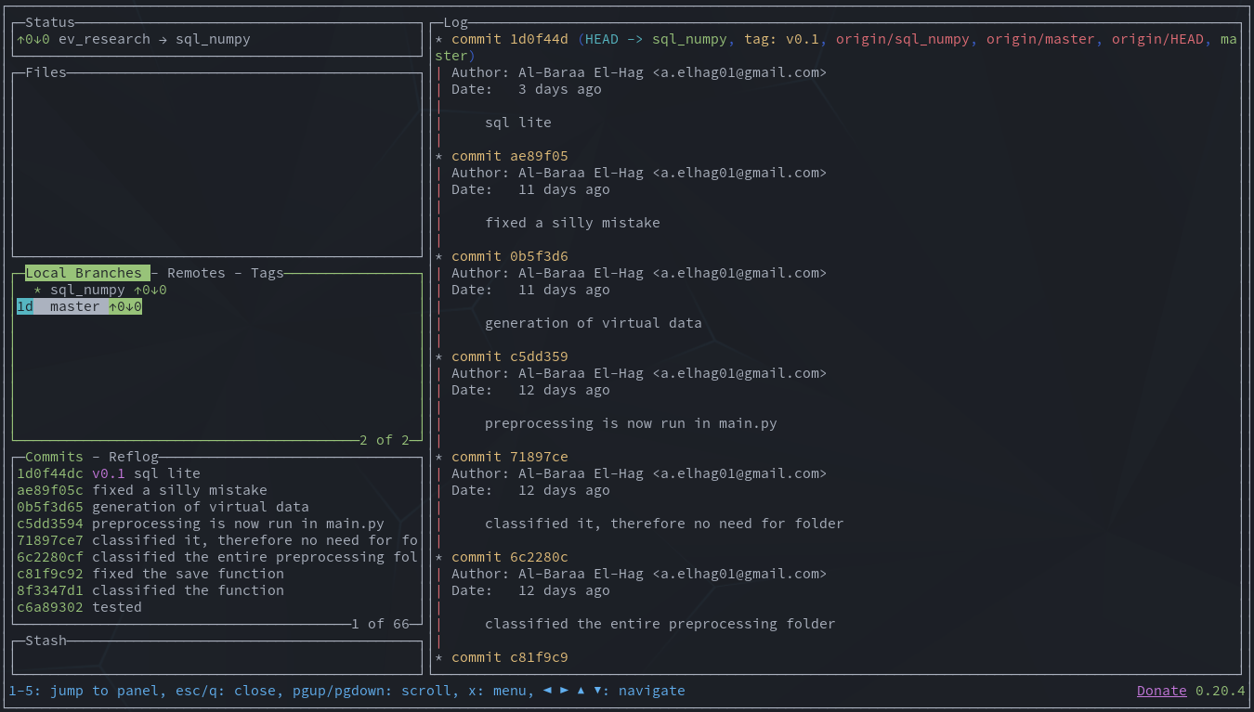Focus the Stash panel title
This screenshot has height=712, width=1254.
click(46, 641)
